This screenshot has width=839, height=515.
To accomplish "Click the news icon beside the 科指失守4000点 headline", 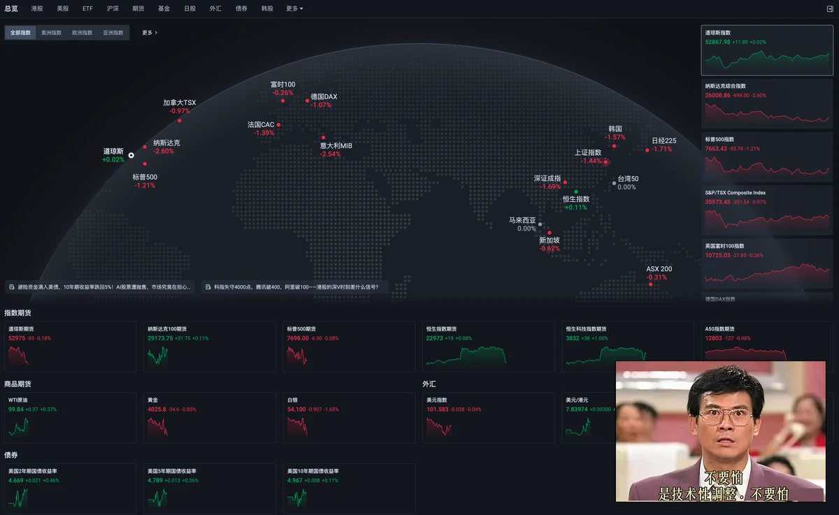I will click(208, 286).
